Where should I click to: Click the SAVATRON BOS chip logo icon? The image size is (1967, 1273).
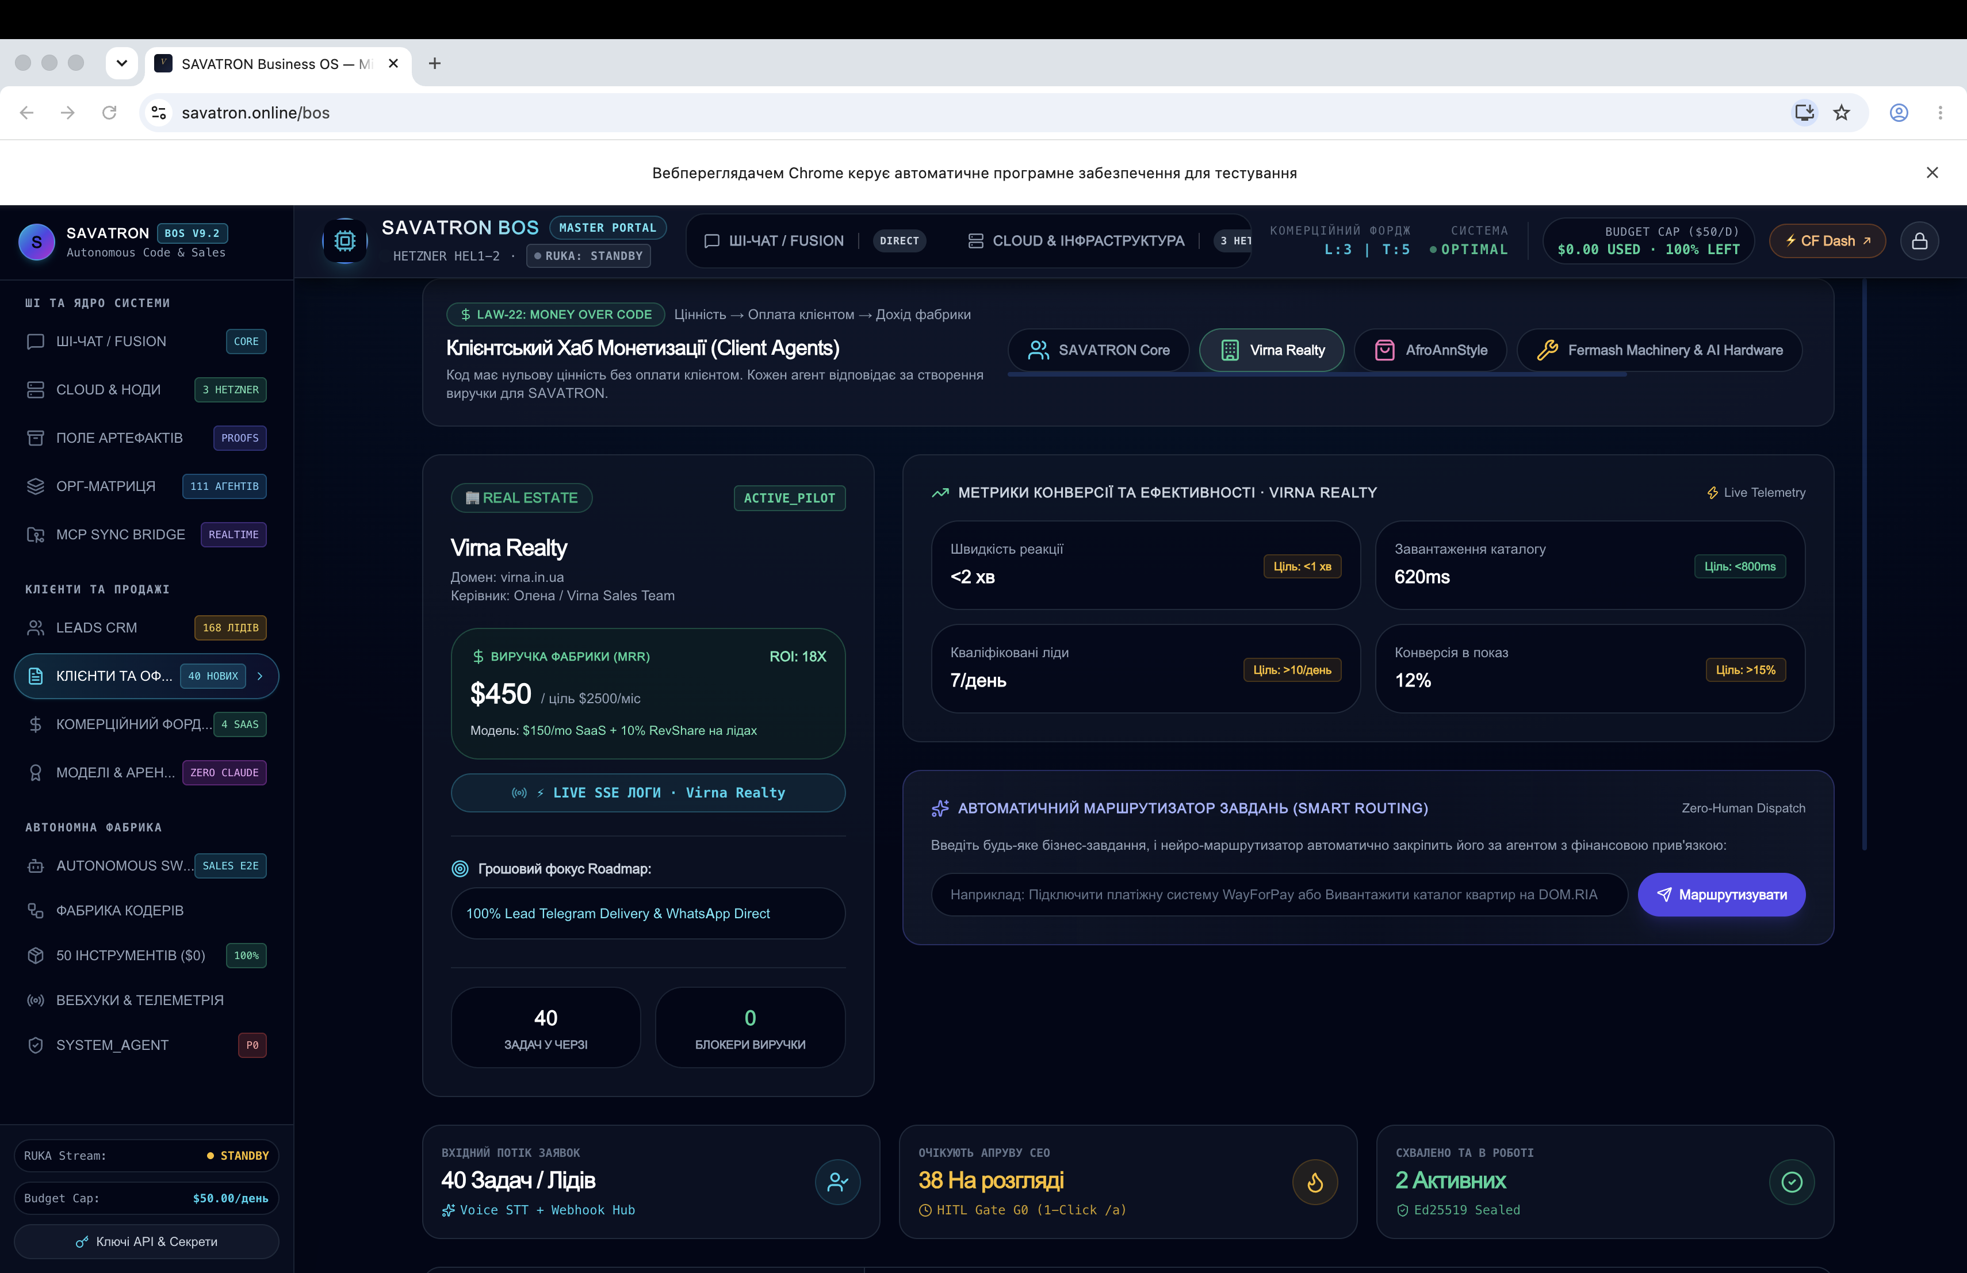pos(345,241)
